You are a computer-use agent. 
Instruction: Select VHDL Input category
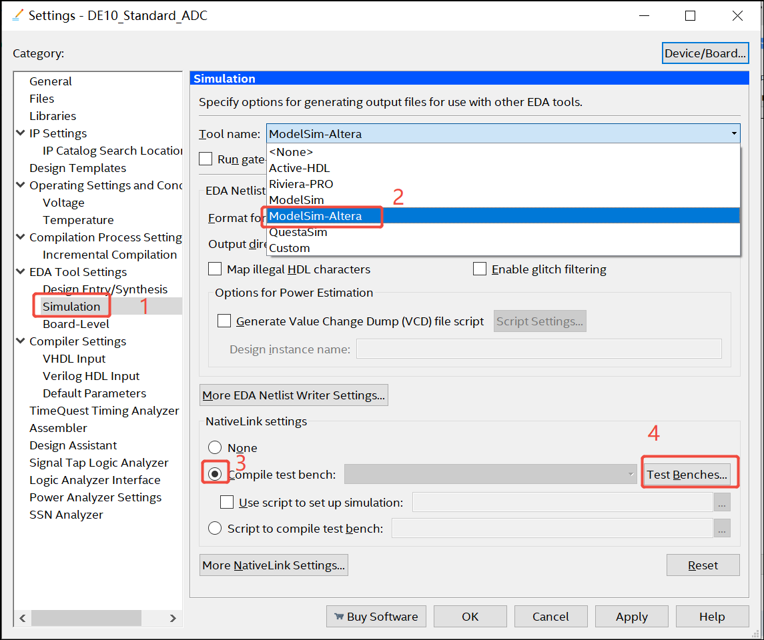(74, 359)
